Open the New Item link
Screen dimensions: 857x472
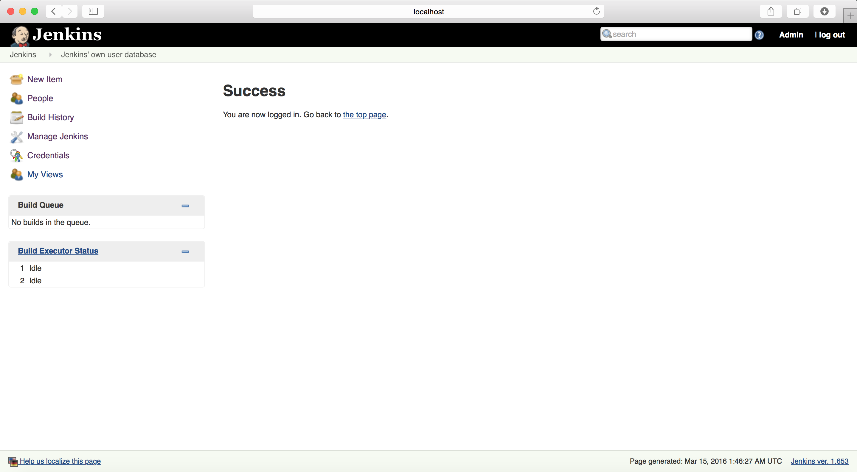(x=45, y=79)
